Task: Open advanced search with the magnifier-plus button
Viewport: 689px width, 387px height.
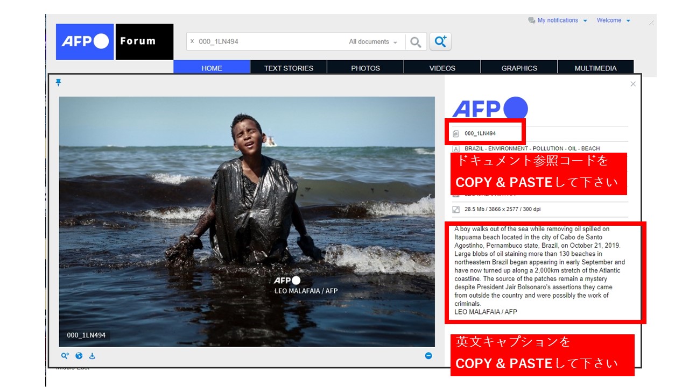Action: pos(440,42)
